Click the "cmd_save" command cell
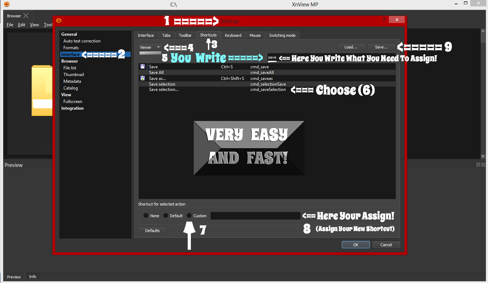488x283 pixels. [260, 67]
